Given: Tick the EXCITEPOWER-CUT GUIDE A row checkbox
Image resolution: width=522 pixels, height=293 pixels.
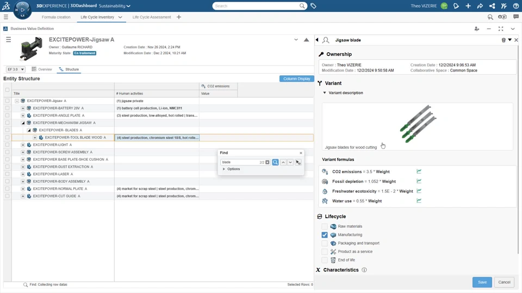Looking at the screenshot, I should tap(7, 196).
